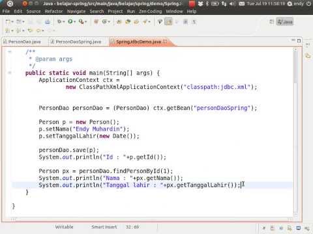Click the Previous Annotation icon
This screenshot has width=313, height=234.
point(19,31)
